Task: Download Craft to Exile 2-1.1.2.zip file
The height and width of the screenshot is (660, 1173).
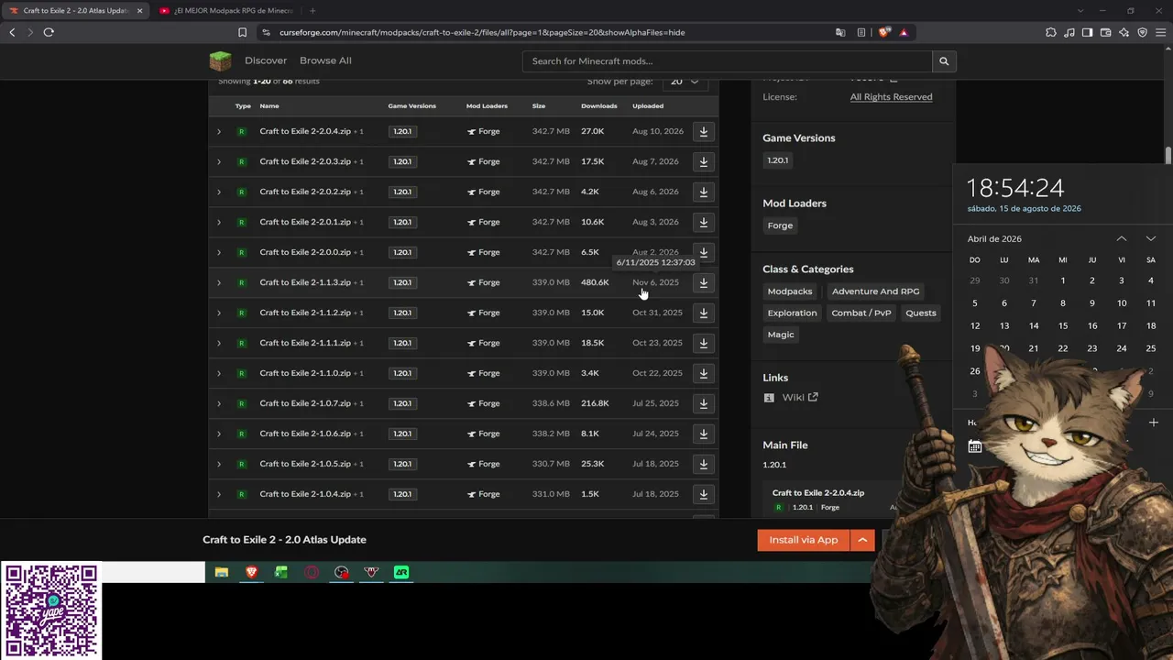Action: 703,313
